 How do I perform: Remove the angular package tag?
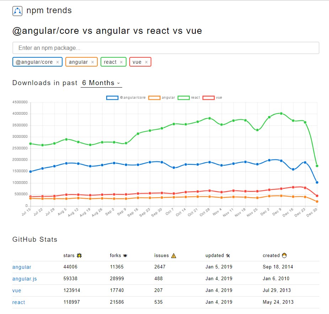(x=92, y=62)
